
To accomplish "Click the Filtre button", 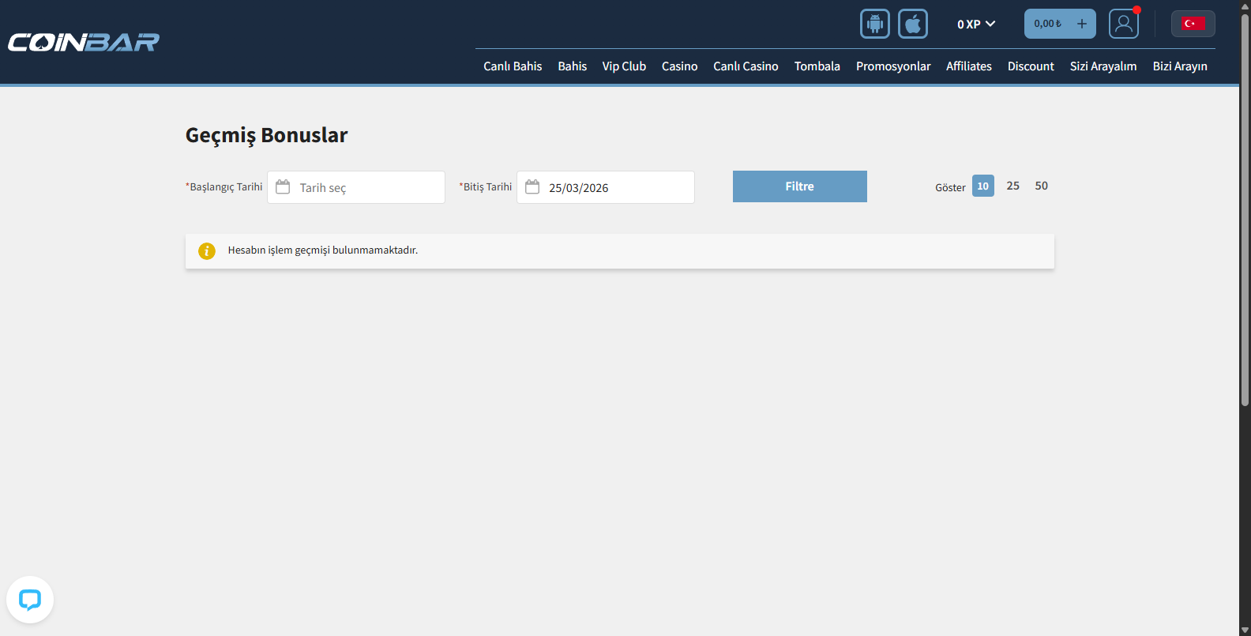I will (799, 186).
